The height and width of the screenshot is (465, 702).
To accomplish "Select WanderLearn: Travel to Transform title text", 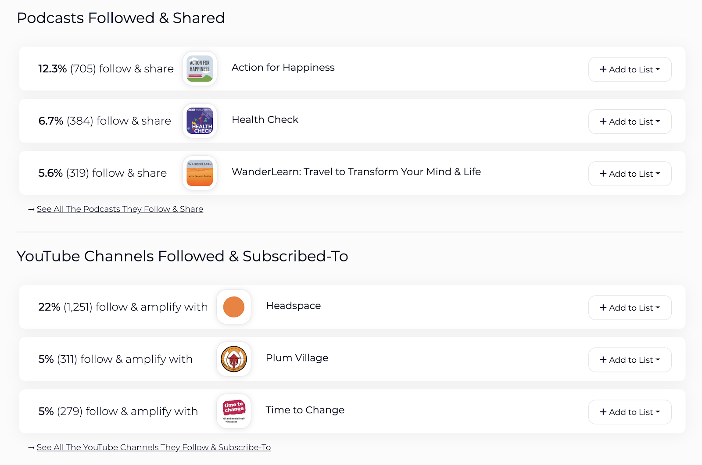I will coord(356,172).
